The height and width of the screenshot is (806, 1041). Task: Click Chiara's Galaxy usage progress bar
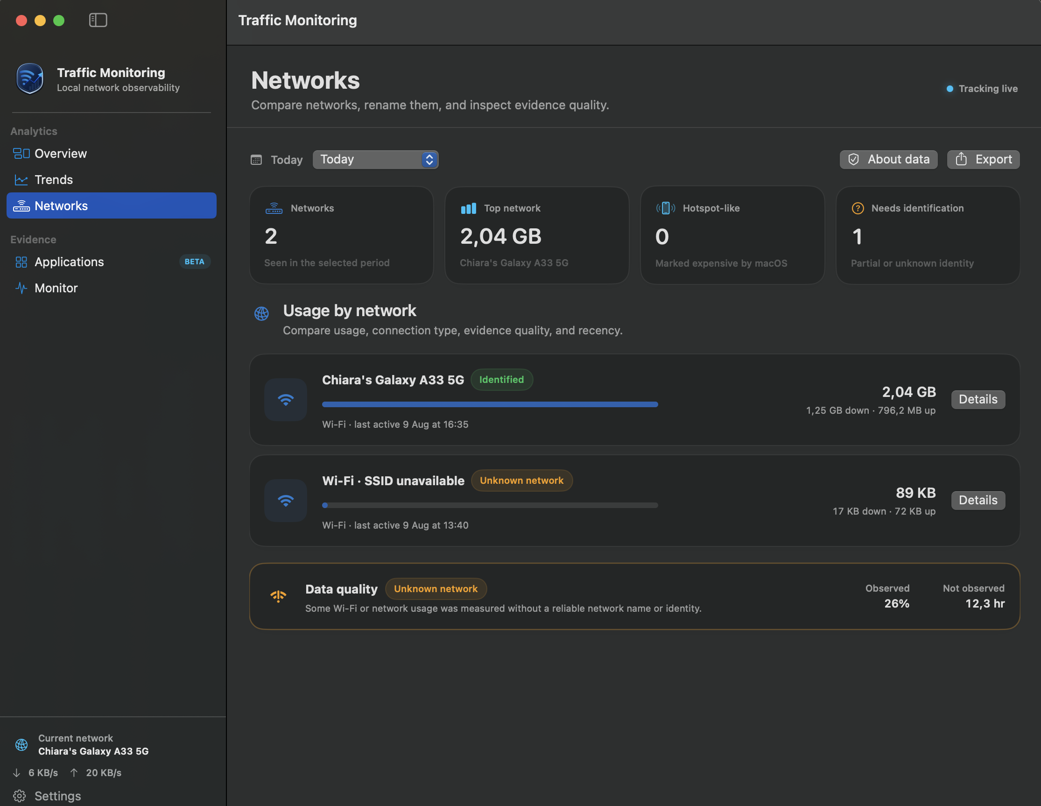tap(490, 404)
